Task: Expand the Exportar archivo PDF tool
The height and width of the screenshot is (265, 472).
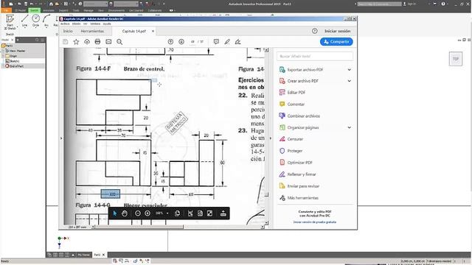Action: pos(349,70)
